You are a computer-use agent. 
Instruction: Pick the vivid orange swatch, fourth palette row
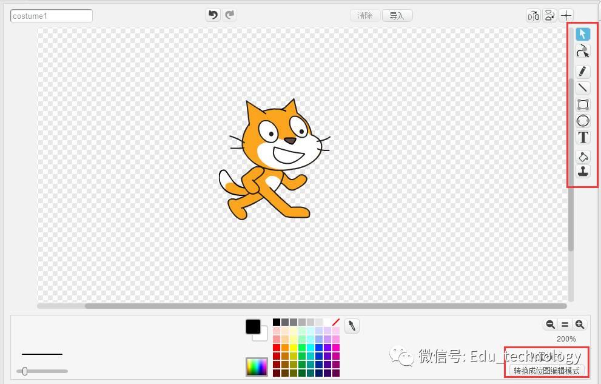285,348
